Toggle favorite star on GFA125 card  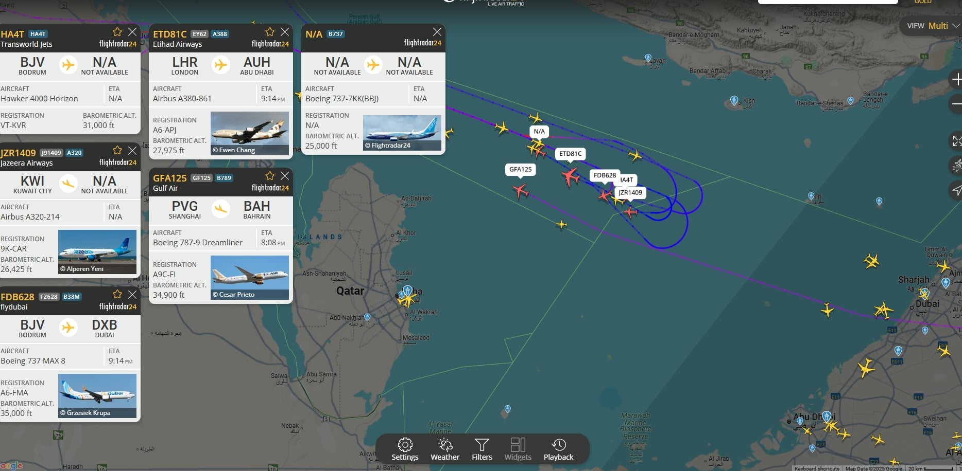click(270, 176)
